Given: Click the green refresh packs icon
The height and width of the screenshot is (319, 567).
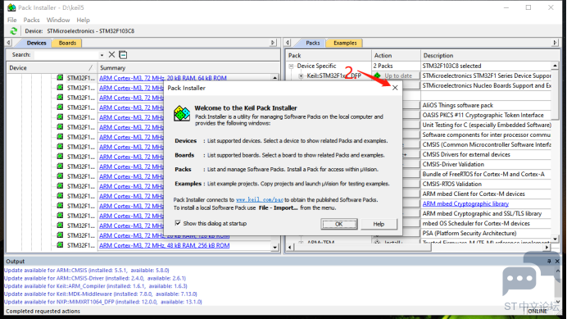Looking at the screenshot, I should coord(14,31).
